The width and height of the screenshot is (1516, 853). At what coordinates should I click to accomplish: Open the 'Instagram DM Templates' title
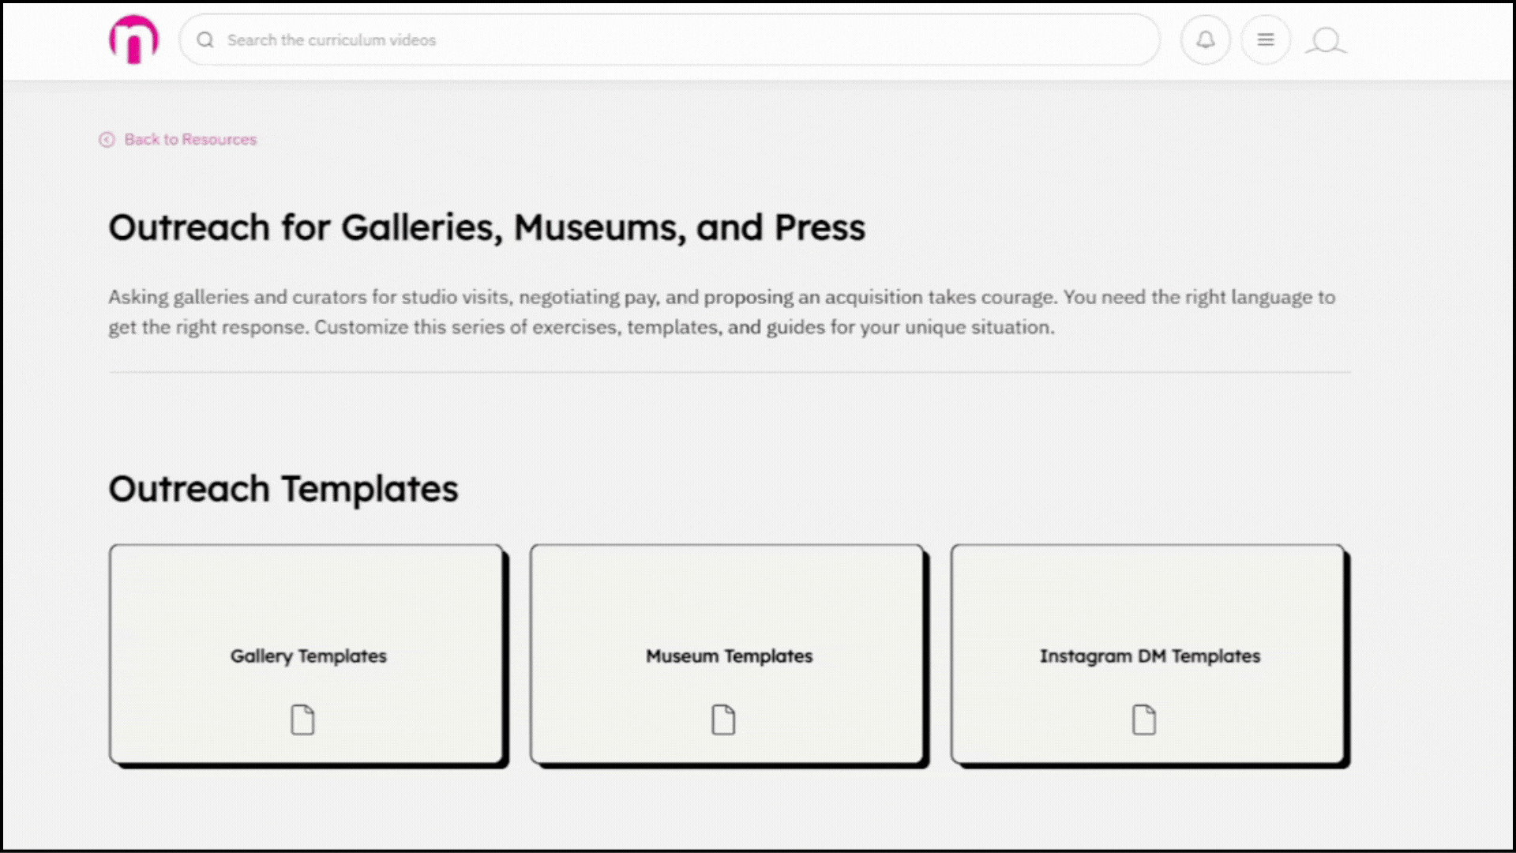(x=1149, y=656)
